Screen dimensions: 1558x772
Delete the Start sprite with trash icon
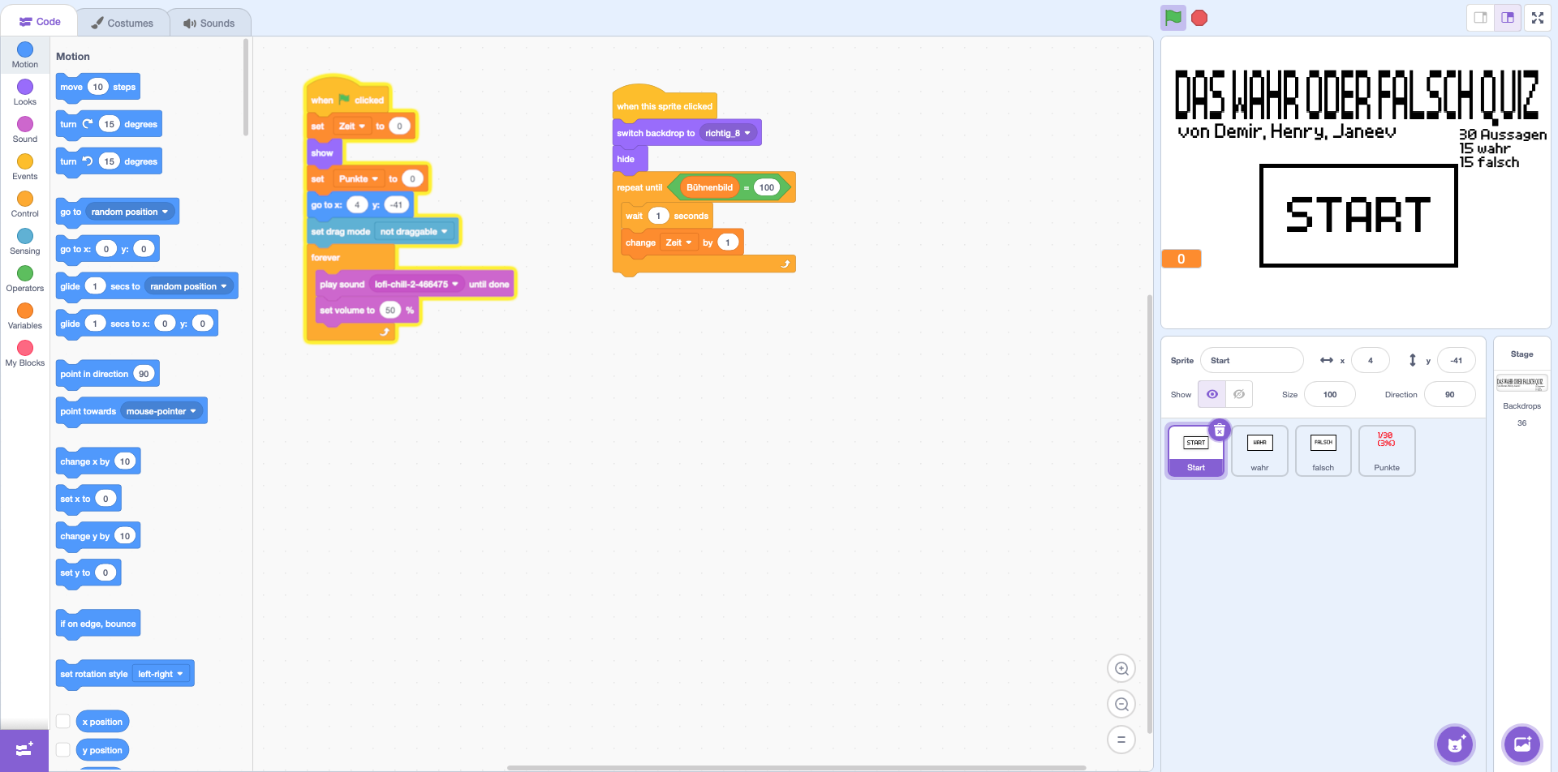[x=1219, y=431]
